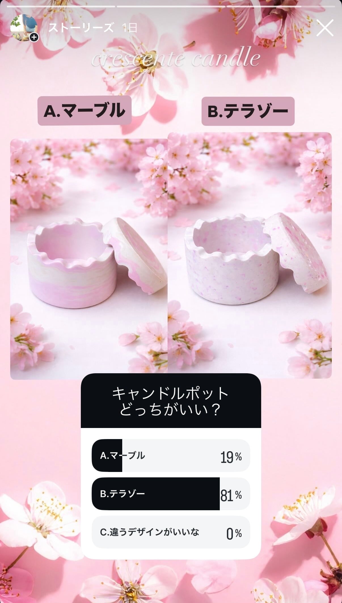Viewport: 342px width, 603px height.
Task: Tap the 1日 story timestamp
Action: pos(130,28)
